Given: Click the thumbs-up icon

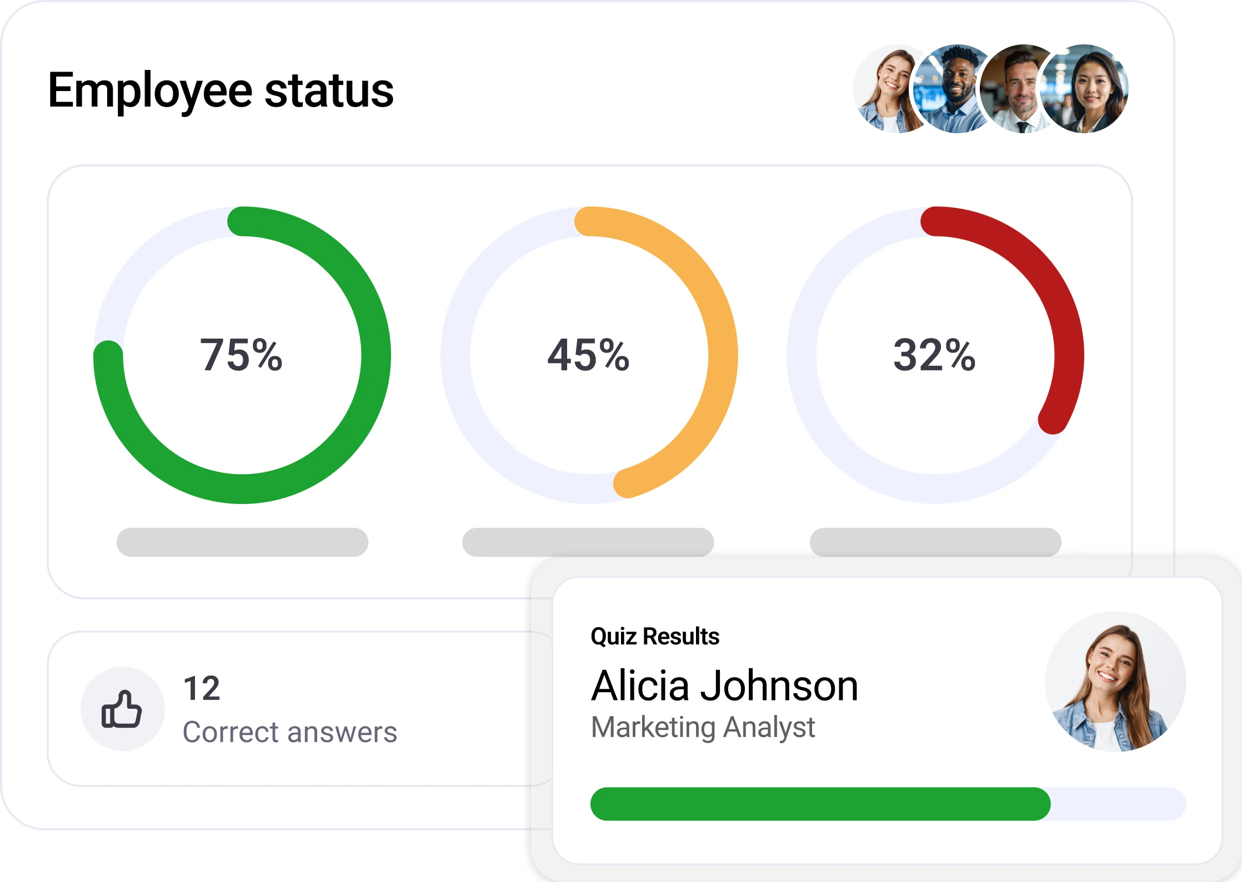Looking at the screenshot, I should tap(122, 709).
